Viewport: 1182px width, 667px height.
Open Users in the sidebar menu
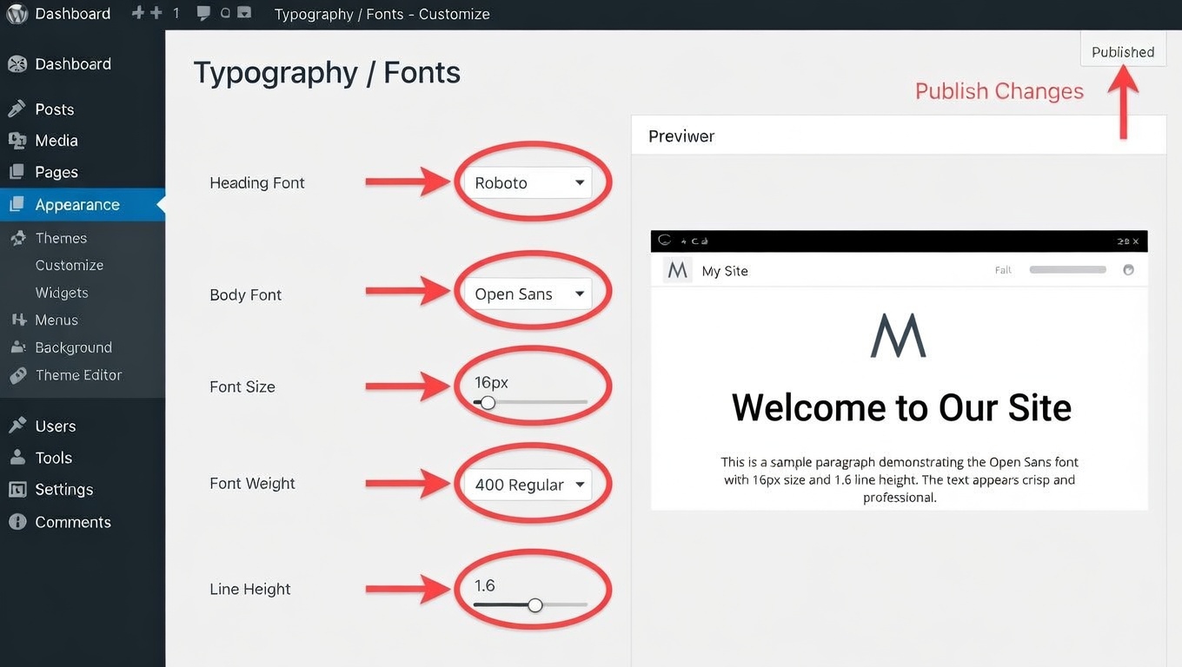pyautogui.click(x=56, y=426)
